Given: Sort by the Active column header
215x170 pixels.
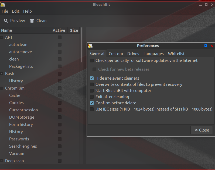Looking at the screenshot, I should click(x=59, y=30).
